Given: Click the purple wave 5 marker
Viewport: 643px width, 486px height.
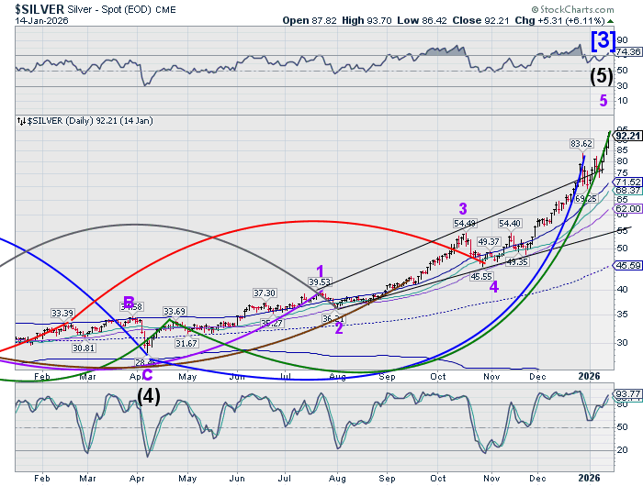Looking at the screenshot, I should 603,102.
